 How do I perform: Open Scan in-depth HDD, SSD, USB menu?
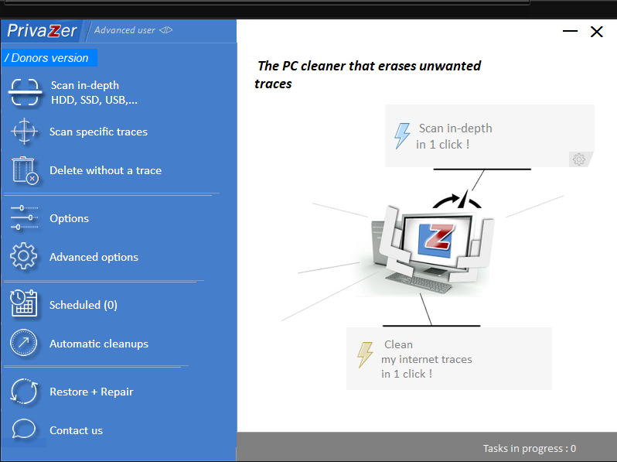pyautogui.click(x=94, y=93)
